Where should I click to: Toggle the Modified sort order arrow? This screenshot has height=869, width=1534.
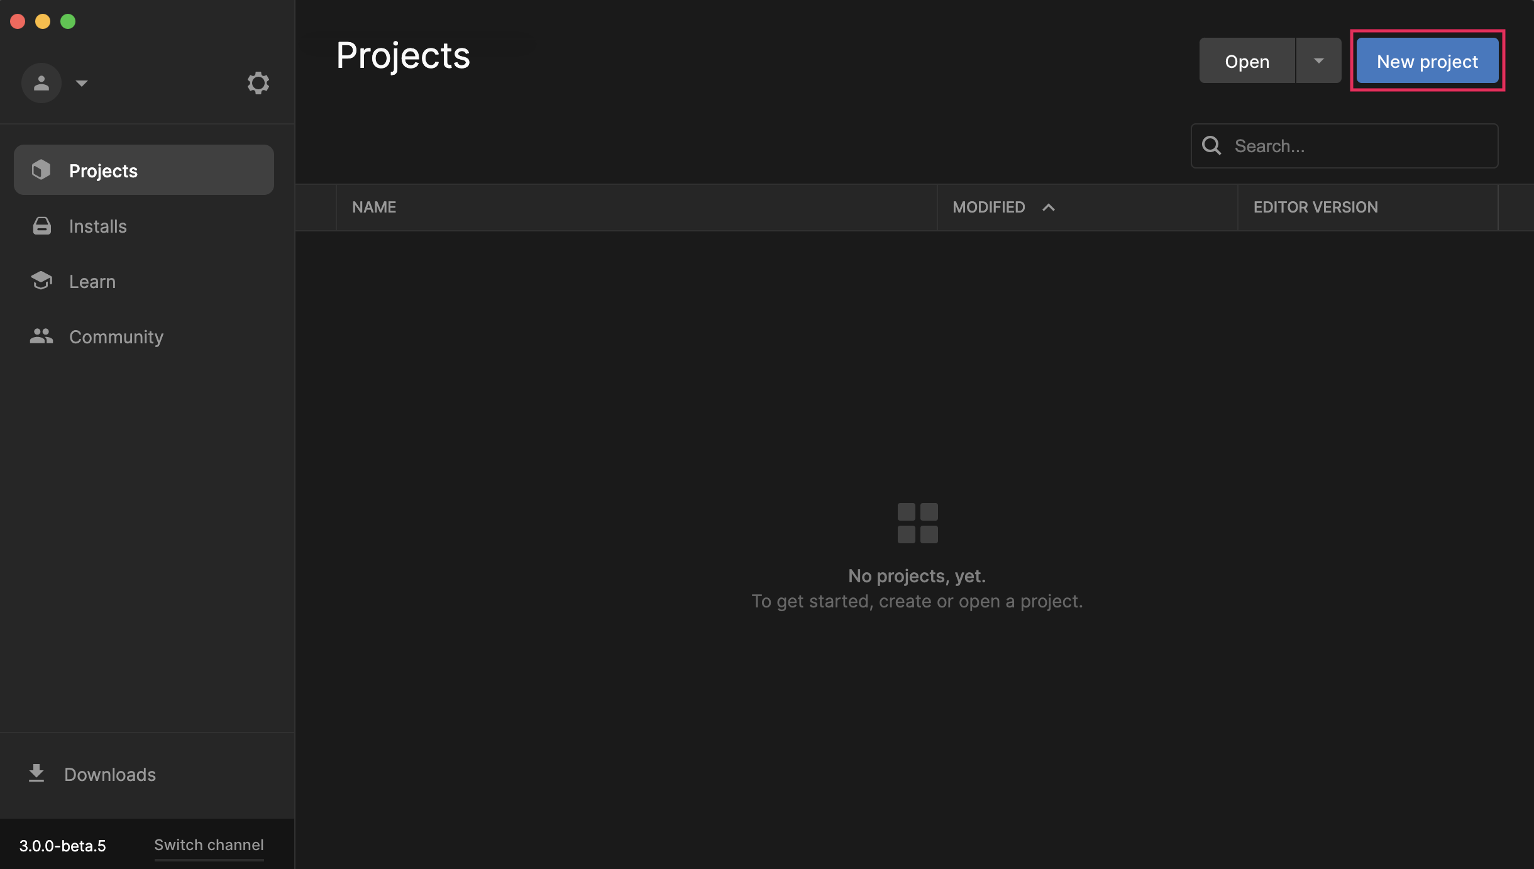pos(1048,208)
